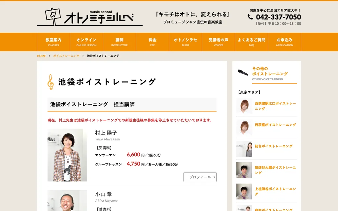Screen dimensions: 338x211
Task: Click the ボイストレーニング breadcrumb link
Action: pos(66,56)
